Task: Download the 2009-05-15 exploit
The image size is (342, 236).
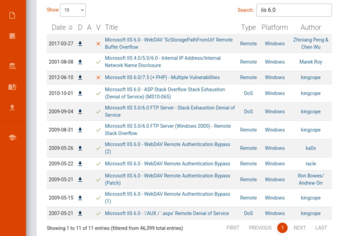Action: (80, 198)
